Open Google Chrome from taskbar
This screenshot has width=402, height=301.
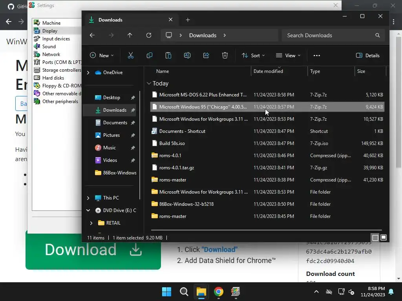click(x=218, y=292)
